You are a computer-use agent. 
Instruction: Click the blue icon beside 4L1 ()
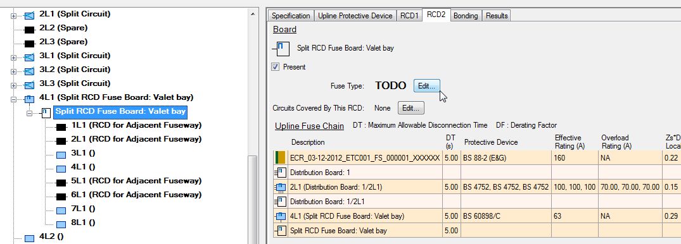point(61,169)
